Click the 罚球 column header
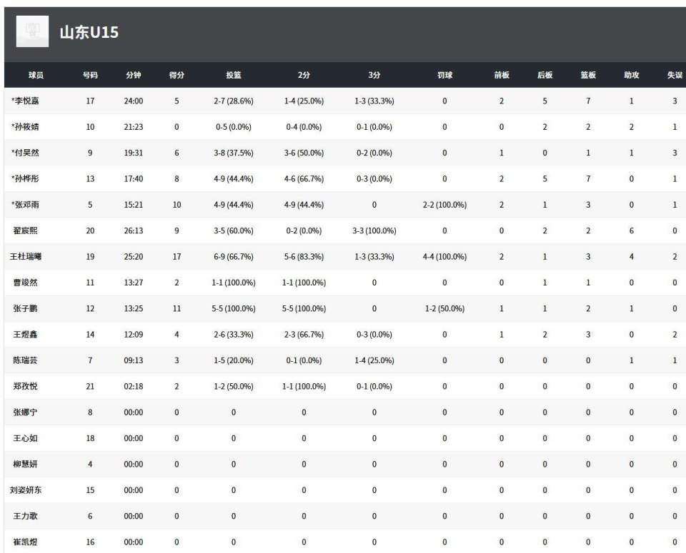The width and height of the screenshot is (686, 553). pyautogui.click(x=444, y=75)
